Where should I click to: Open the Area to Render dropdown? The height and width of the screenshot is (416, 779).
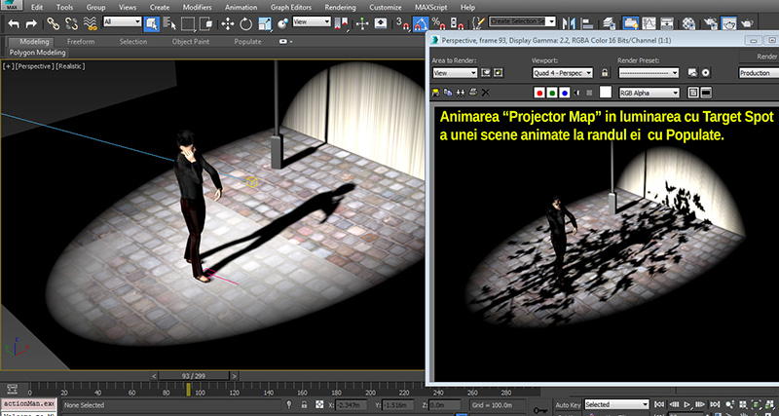(x=454, y=73)
